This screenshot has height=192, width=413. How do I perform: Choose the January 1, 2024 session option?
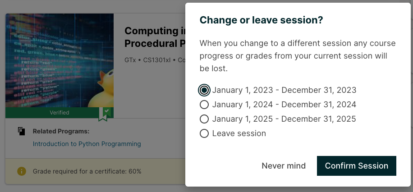[204, 105]
